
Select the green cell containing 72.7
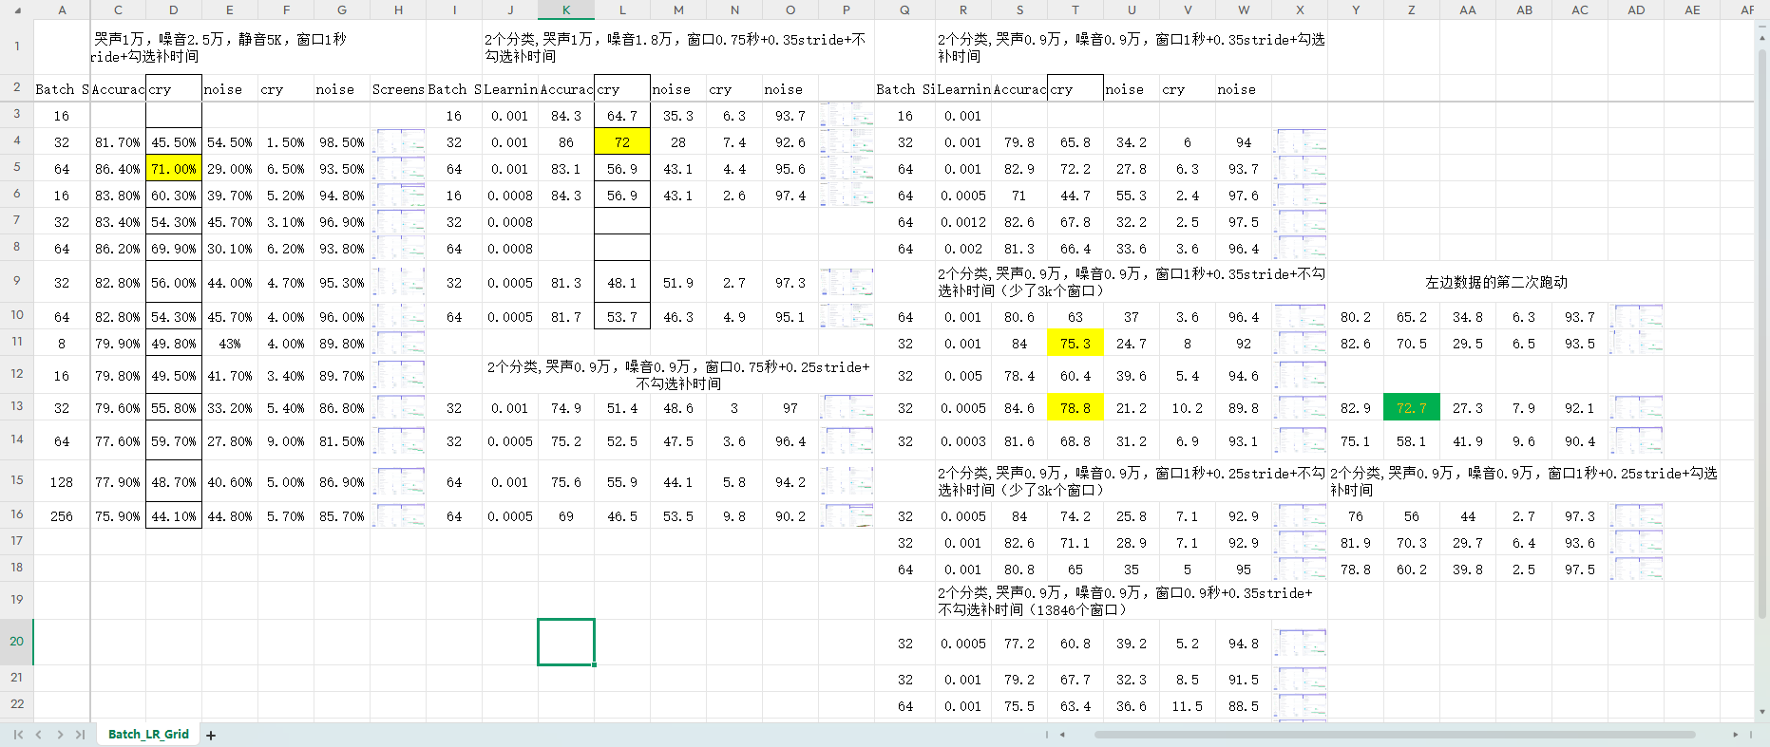point(1411,408)
